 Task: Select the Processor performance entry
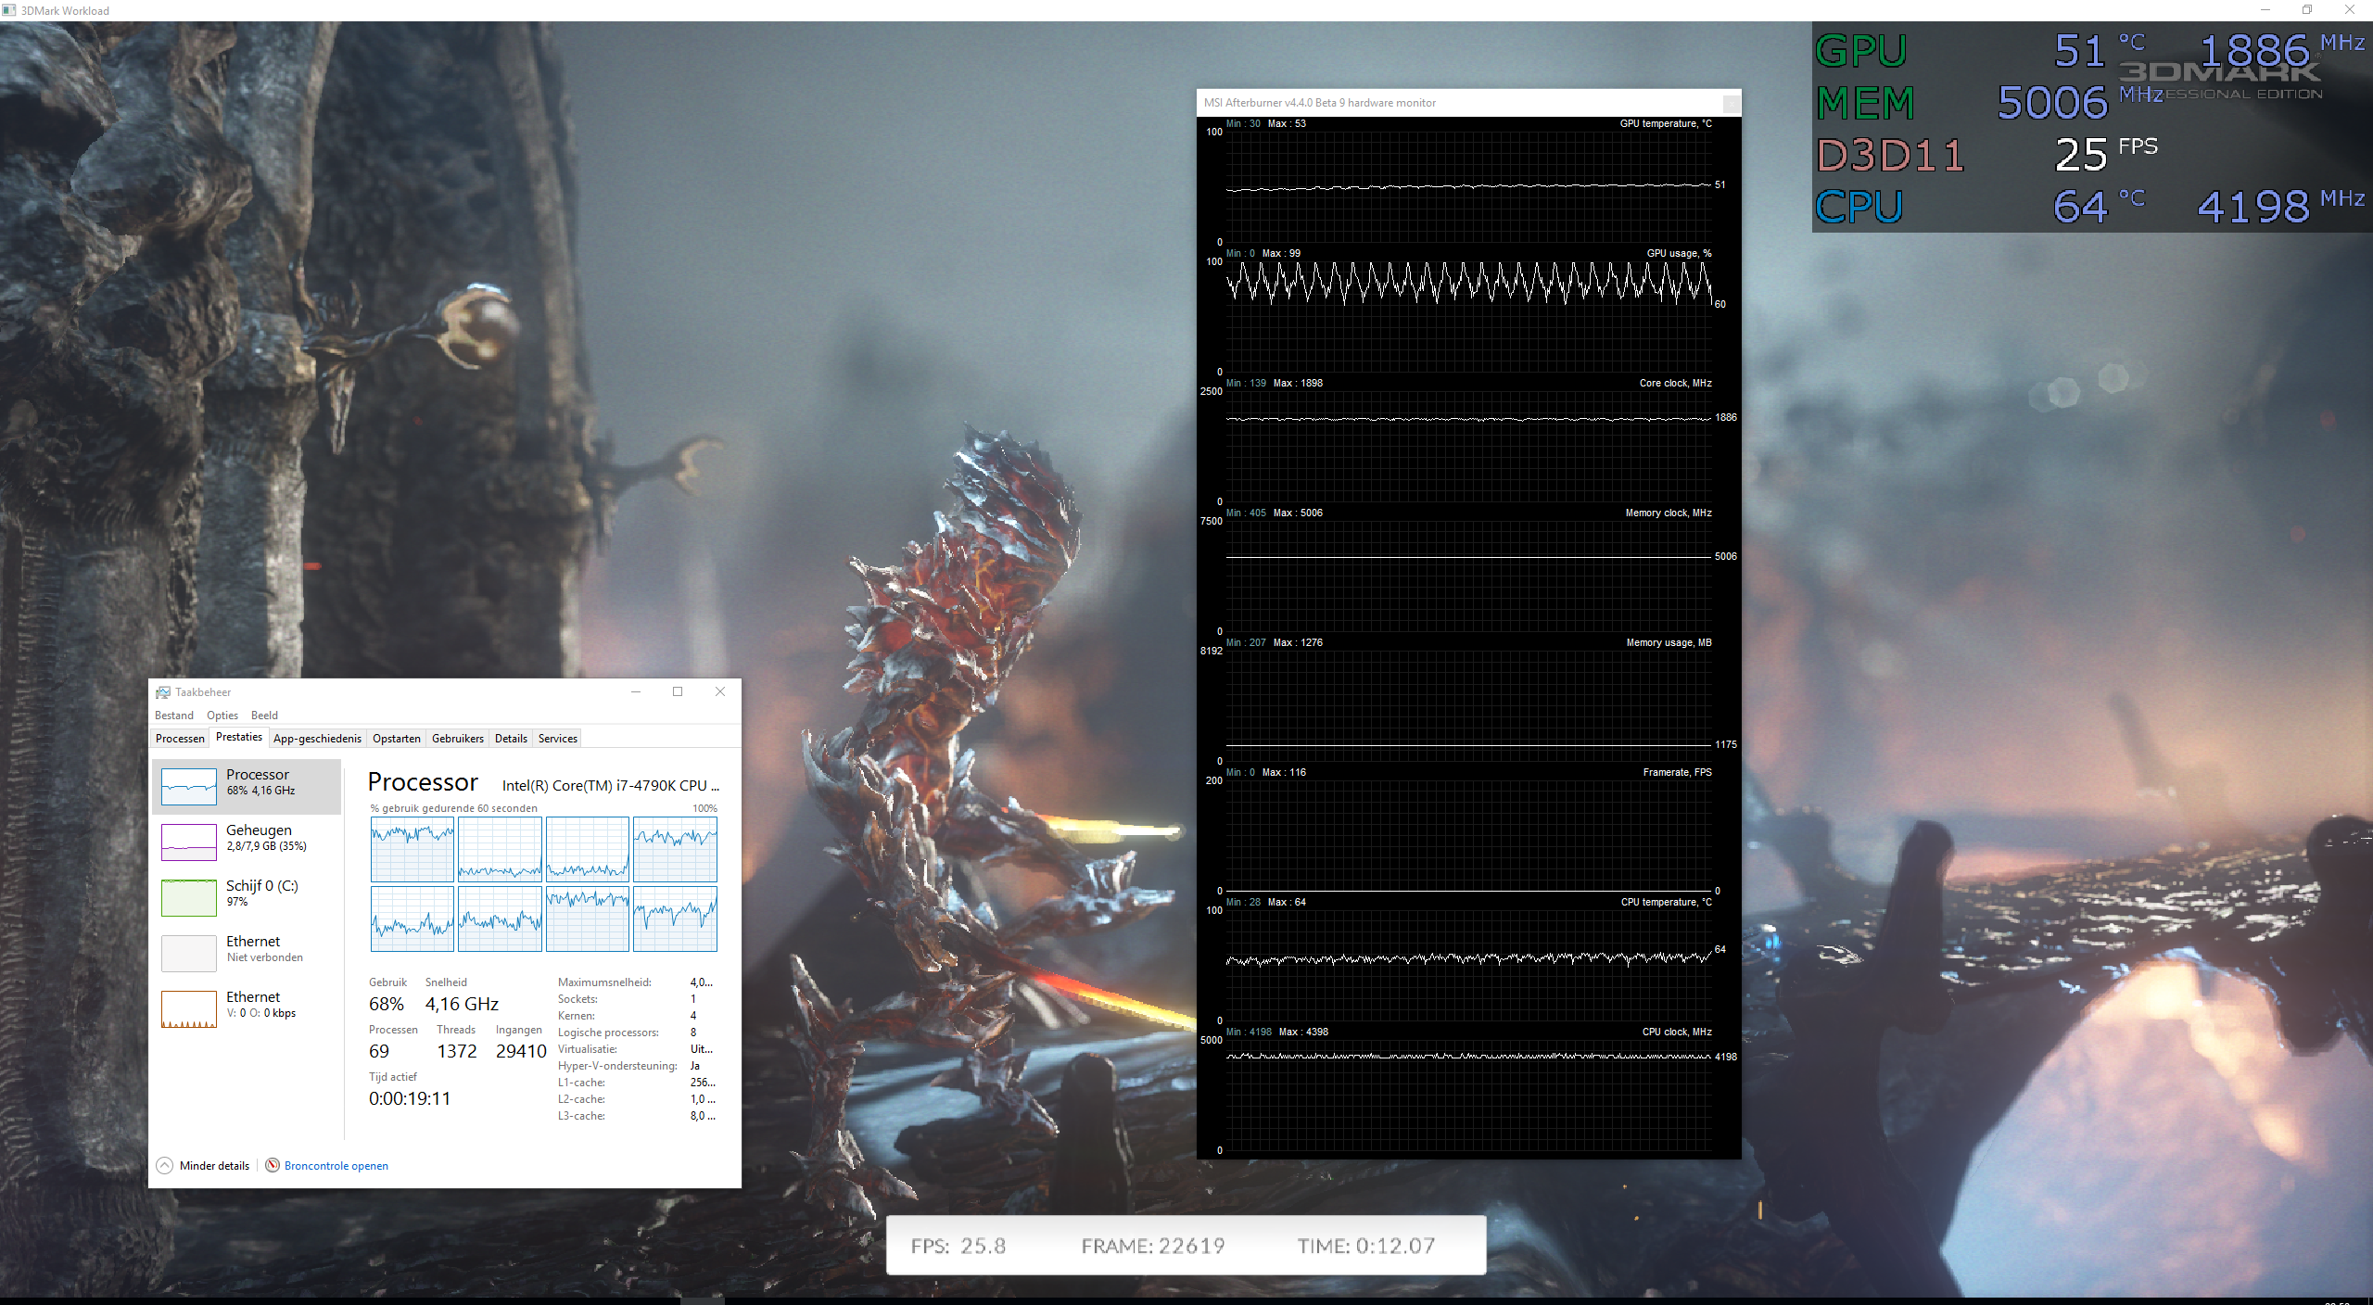click(247, 783)
